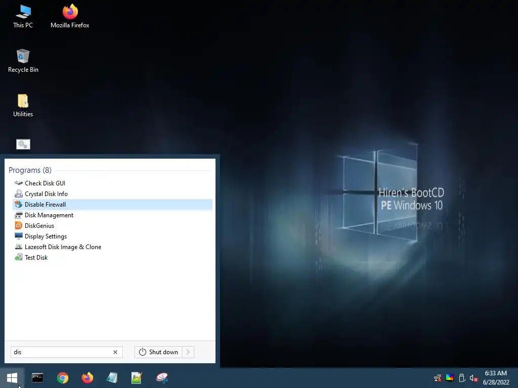Select 'Disk Management' result
This screenshot has width=518, height=388.
pos(112,215)
